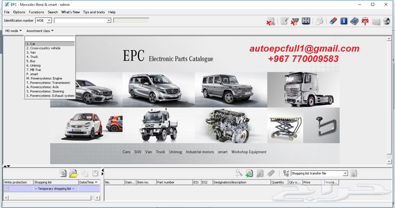Image resolution: width=395 pixels, height=208 pixels.
Task: Open shopping list folder icon
Action: (x=74, y=173)
